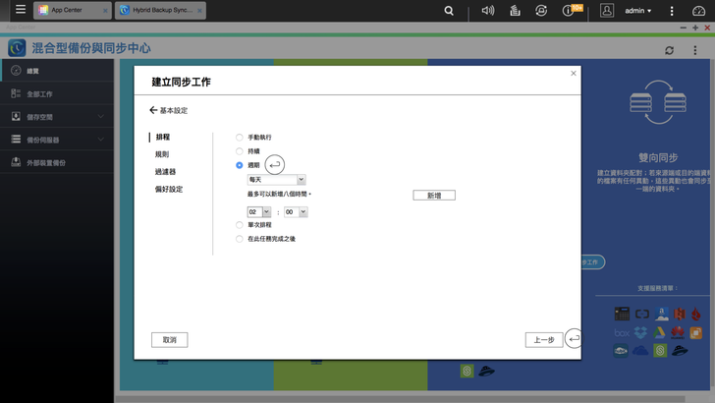This screenshot has width=715, height=403.
Task: Open the background tasks stack icon
Action: click(515, 11)
